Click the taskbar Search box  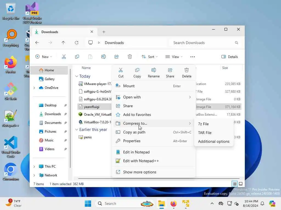click(125, 203)
